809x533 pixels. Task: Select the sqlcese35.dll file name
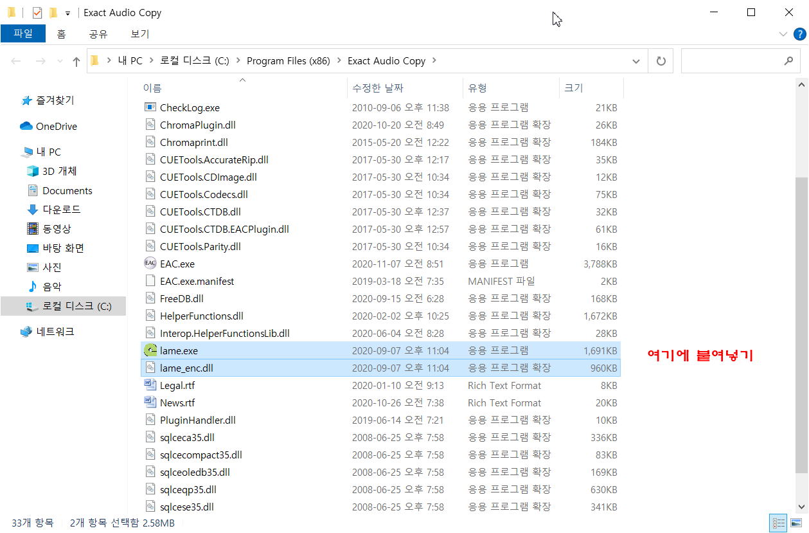pyautogui.click(x=187, y=507)
